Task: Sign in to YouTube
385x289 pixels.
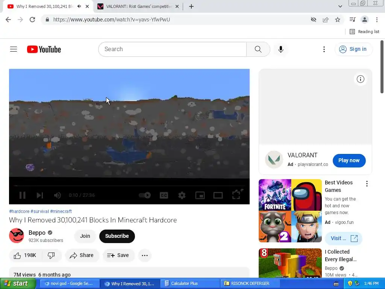Action: click(x=353, y=49)
